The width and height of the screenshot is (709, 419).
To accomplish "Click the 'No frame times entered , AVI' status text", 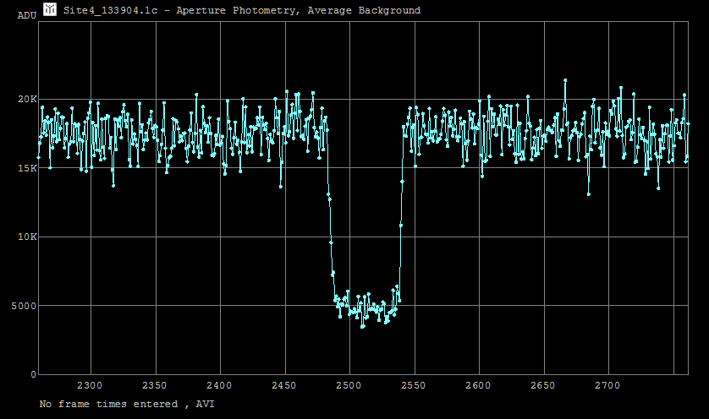I will [127, 404].
